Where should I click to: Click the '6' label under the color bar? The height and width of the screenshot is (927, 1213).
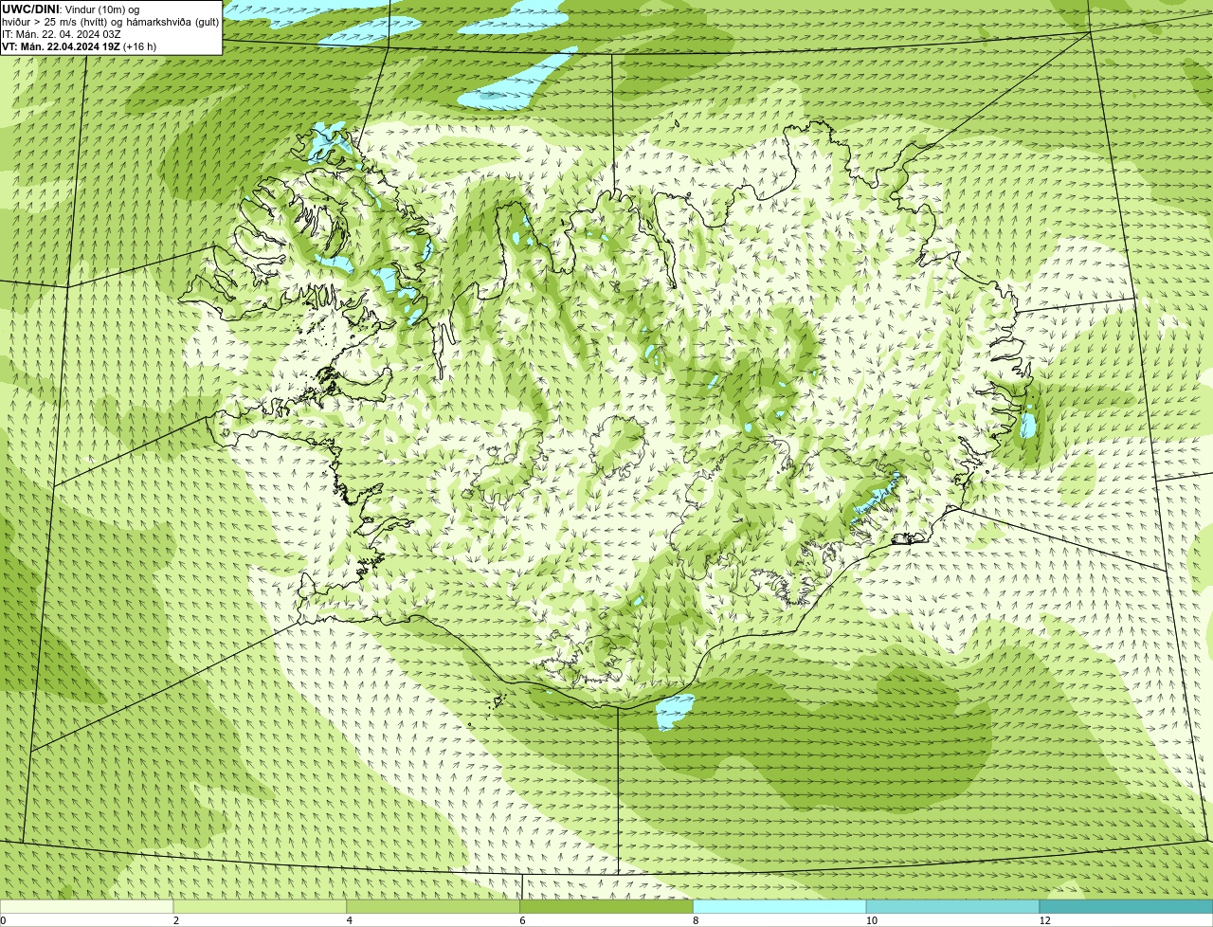pos(522,920)
